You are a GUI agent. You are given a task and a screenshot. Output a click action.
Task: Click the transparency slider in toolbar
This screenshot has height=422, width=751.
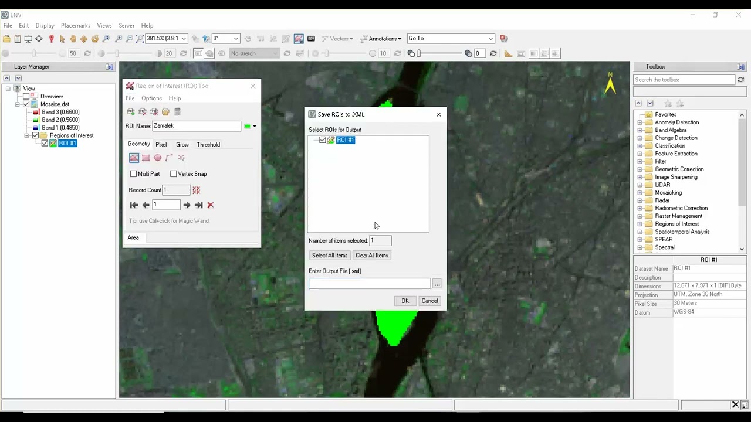(x=439, y=54)
